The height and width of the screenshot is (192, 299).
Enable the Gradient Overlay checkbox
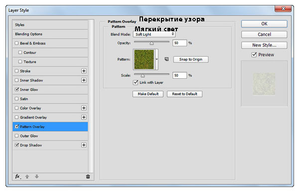pos(16,117)
